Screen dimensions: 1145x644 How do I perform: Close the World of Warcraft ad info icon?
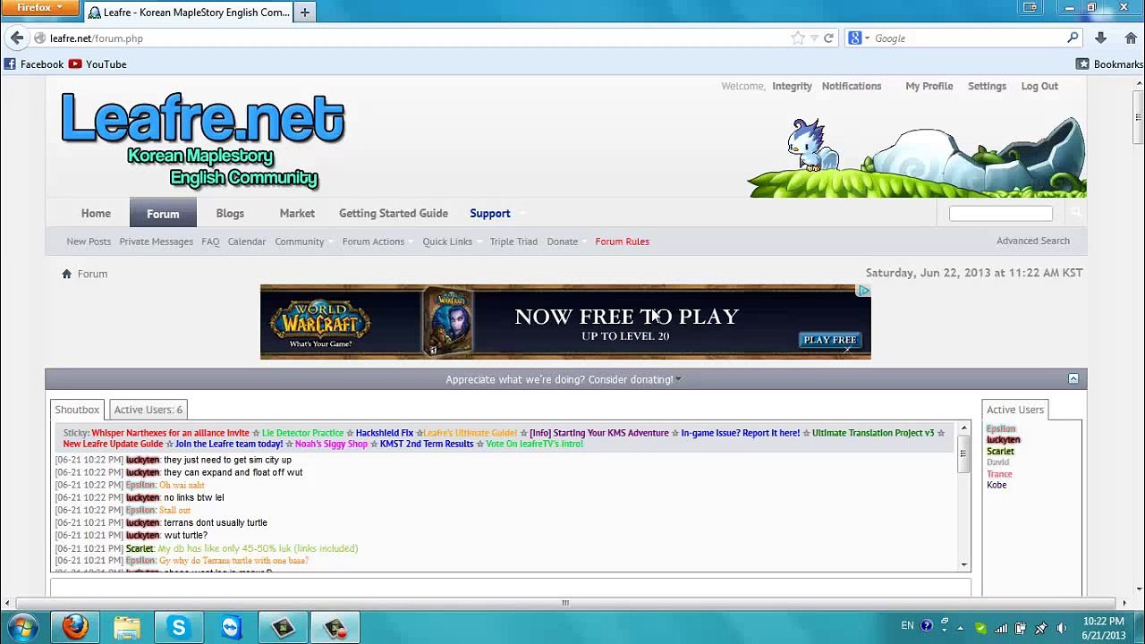pyautogui.click(x=863, y=291)
